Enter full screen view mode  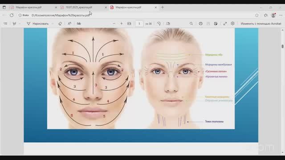point(225,24)
